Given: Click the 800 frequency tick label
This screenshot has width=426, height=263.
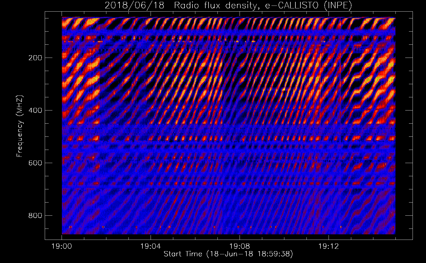Looking at the screenshot, I should (x=35, y=216).
